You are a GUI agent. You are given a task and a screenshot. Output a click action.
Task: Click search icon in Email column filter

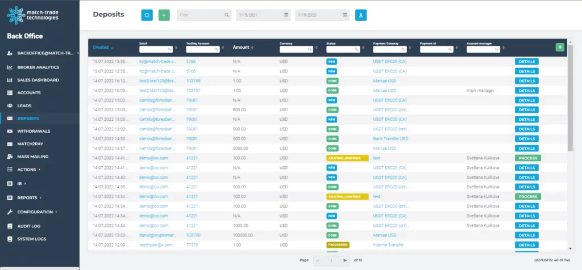[169, 49]
